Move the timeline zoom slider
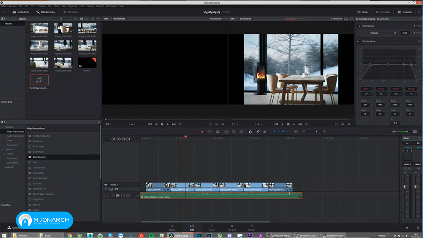This screenshot has width=423, height=238. tap(316, 132)
